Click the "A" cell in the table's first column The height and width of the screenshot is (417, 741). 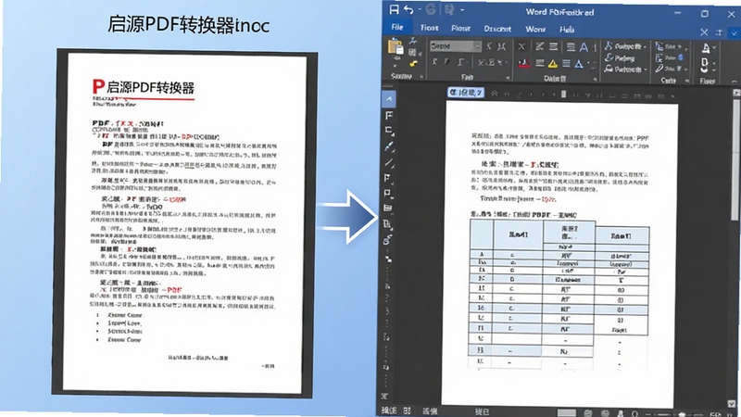point(482,255)
